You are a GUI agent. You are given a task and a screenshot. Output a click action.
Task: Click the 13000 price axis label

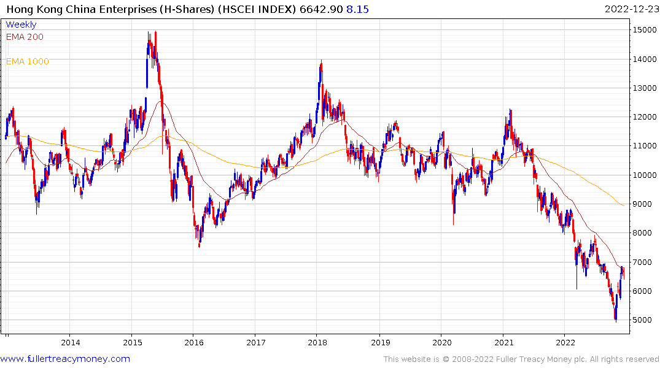click(x=645, y=88)
